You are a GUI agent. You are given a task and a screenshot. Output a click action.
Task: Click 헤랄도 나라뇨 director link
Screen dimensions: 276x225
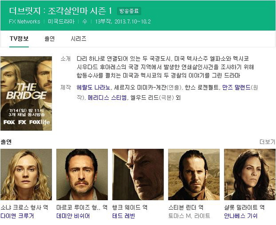click(x=94, y=87)
